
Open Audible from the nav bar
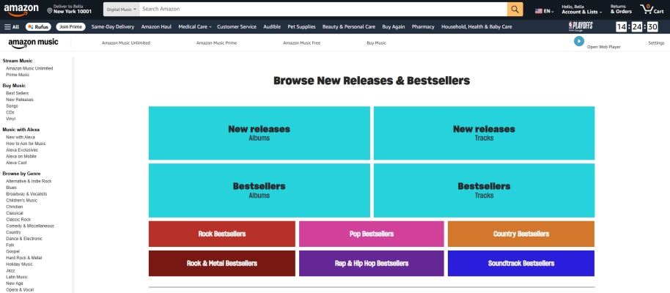[x=272, y=26]
